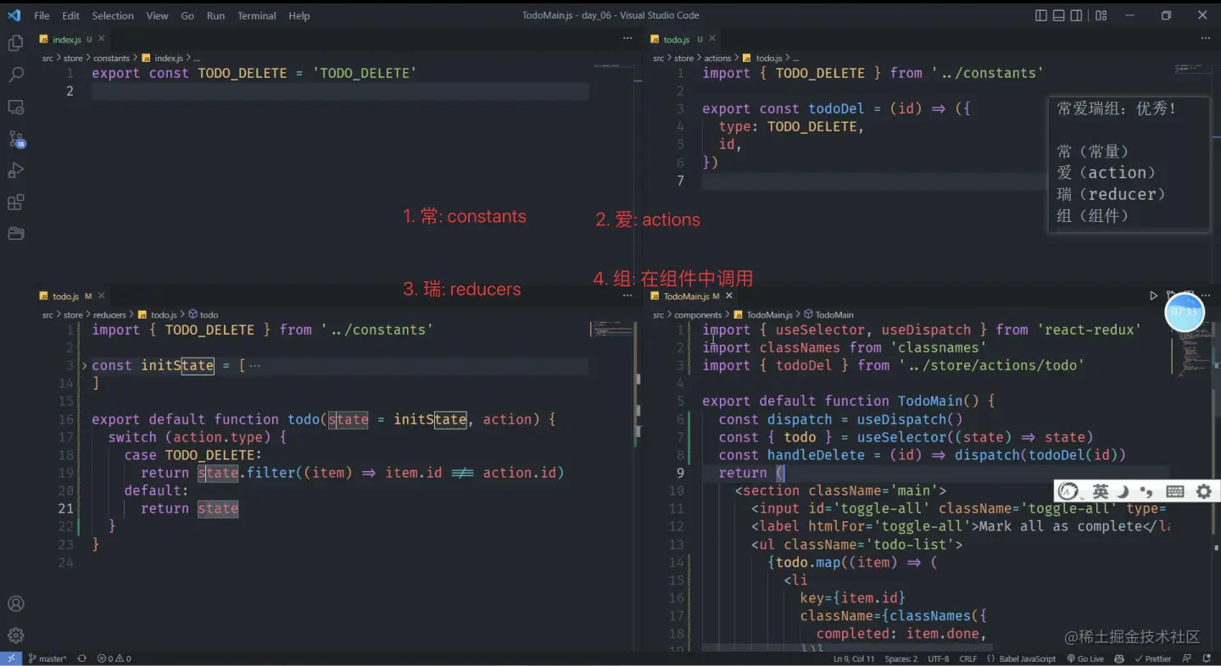Click the Prettier status bar button

(x=1153, y=658)
